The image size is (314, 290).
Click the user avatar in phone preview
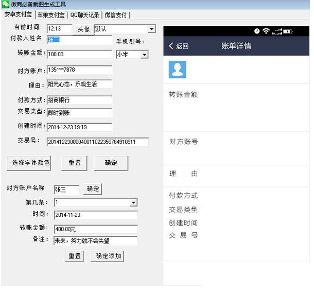pos(177,70)
